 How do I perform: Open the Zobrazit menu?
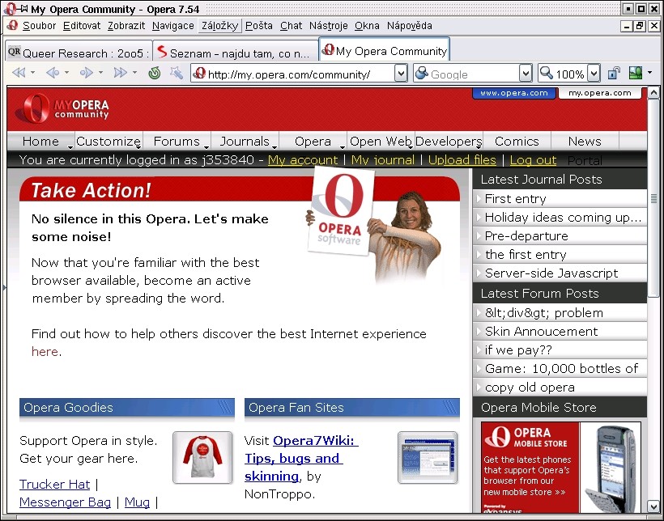pos(126,26)
